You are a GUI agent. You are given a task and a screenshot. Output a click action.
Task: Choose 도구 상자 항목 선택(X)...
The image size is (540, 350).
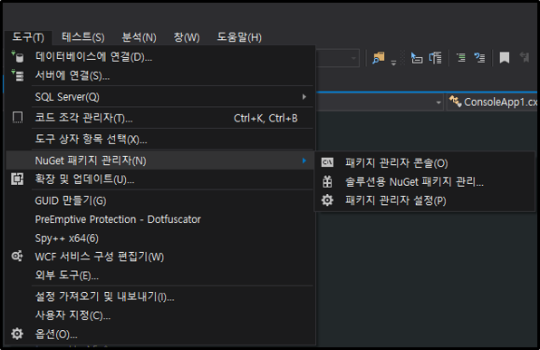coord(160,140)
